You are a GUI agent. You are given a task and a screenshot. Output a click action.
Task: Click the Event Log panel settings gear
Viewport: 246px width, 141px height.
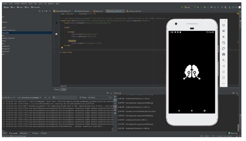coord(233,93)
